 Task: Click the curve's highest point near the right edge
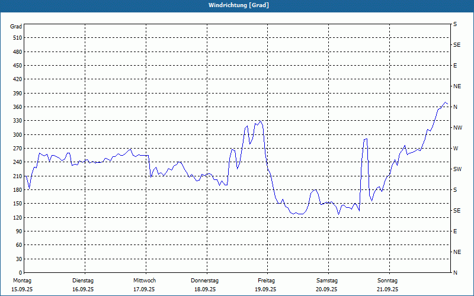tap(446, 102)
